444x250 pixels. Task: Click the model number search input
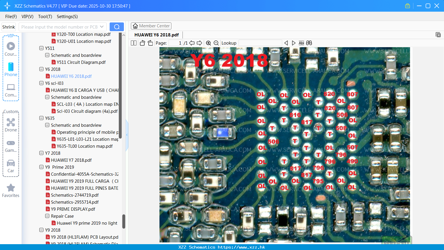pyautogui.click(x=59, y=27)
